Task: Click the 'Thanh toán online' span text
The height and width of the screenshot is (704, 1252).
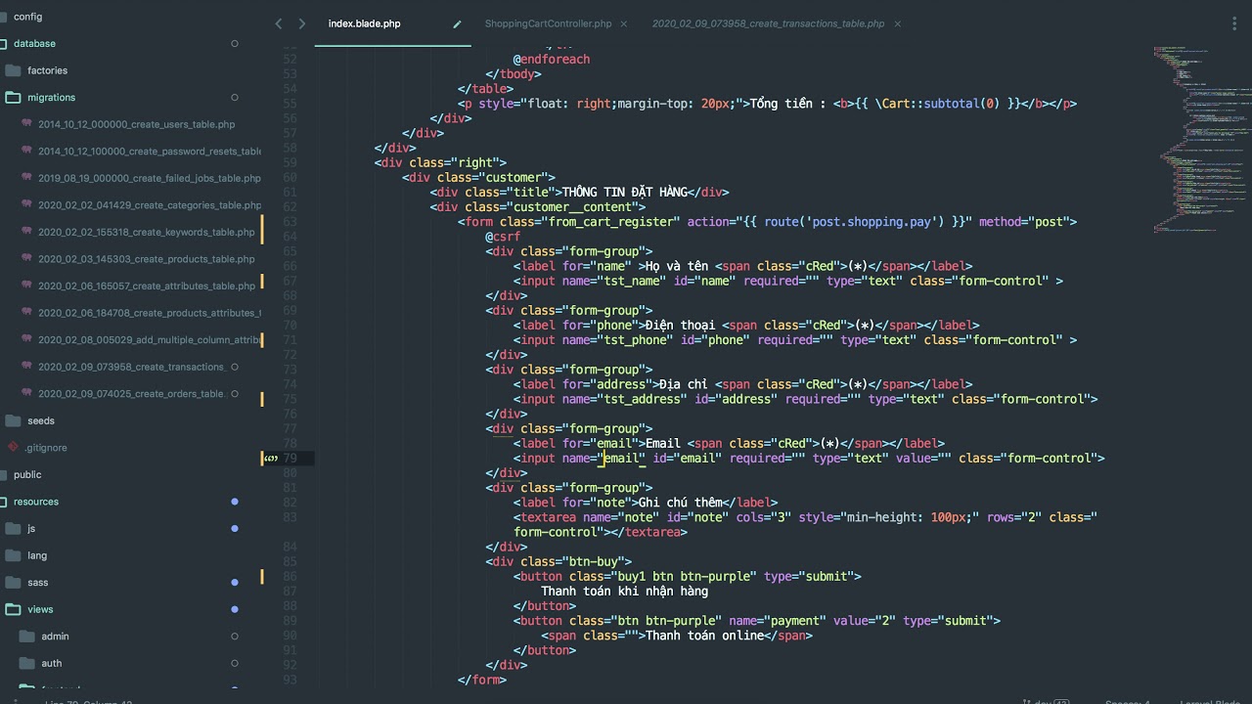Action: click(704, 636)
